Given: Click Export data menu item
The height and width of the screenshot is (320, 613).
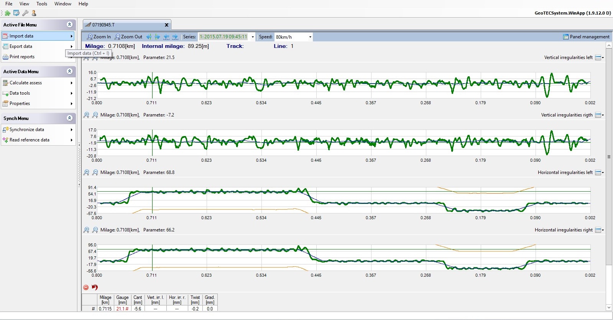Looking at the screenshot, I should pyautogui.click(x=38, y=46).
